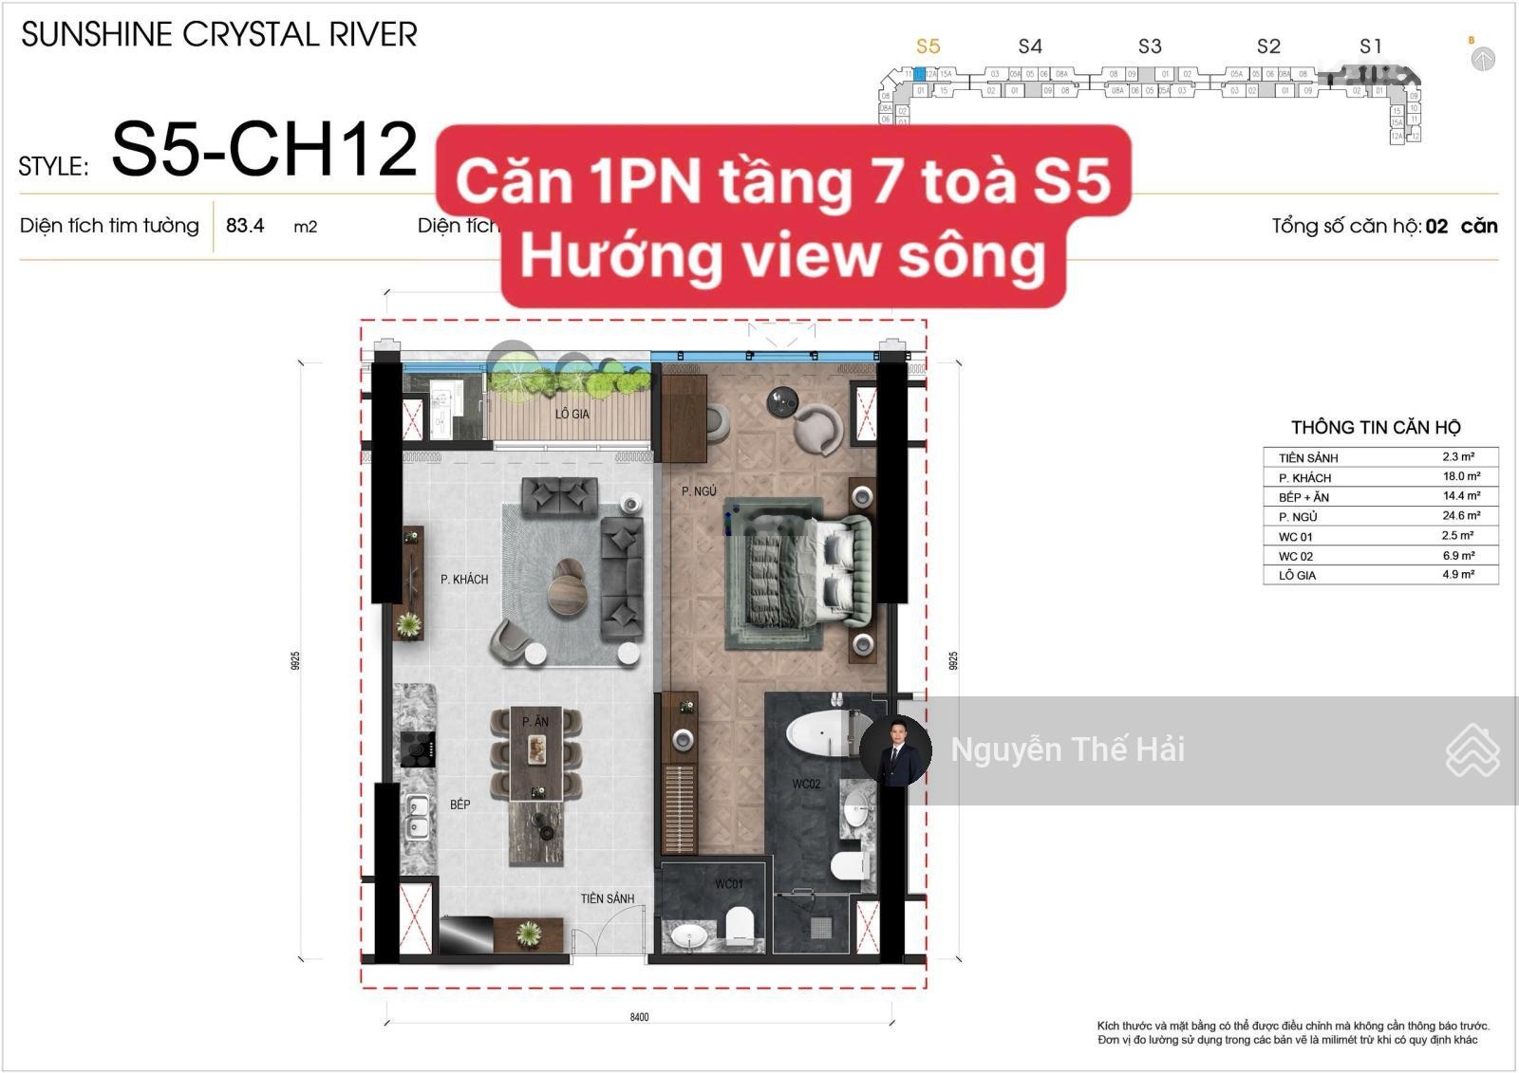Click the "8400" width dimension
The height and width of the screenshot is (1073, 1519).
click(x=640, y=1017)
